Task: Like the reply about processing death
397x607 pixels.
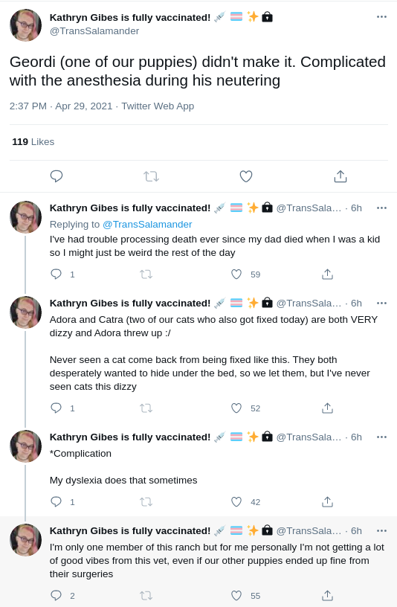Action: click(x=236, y=274)
